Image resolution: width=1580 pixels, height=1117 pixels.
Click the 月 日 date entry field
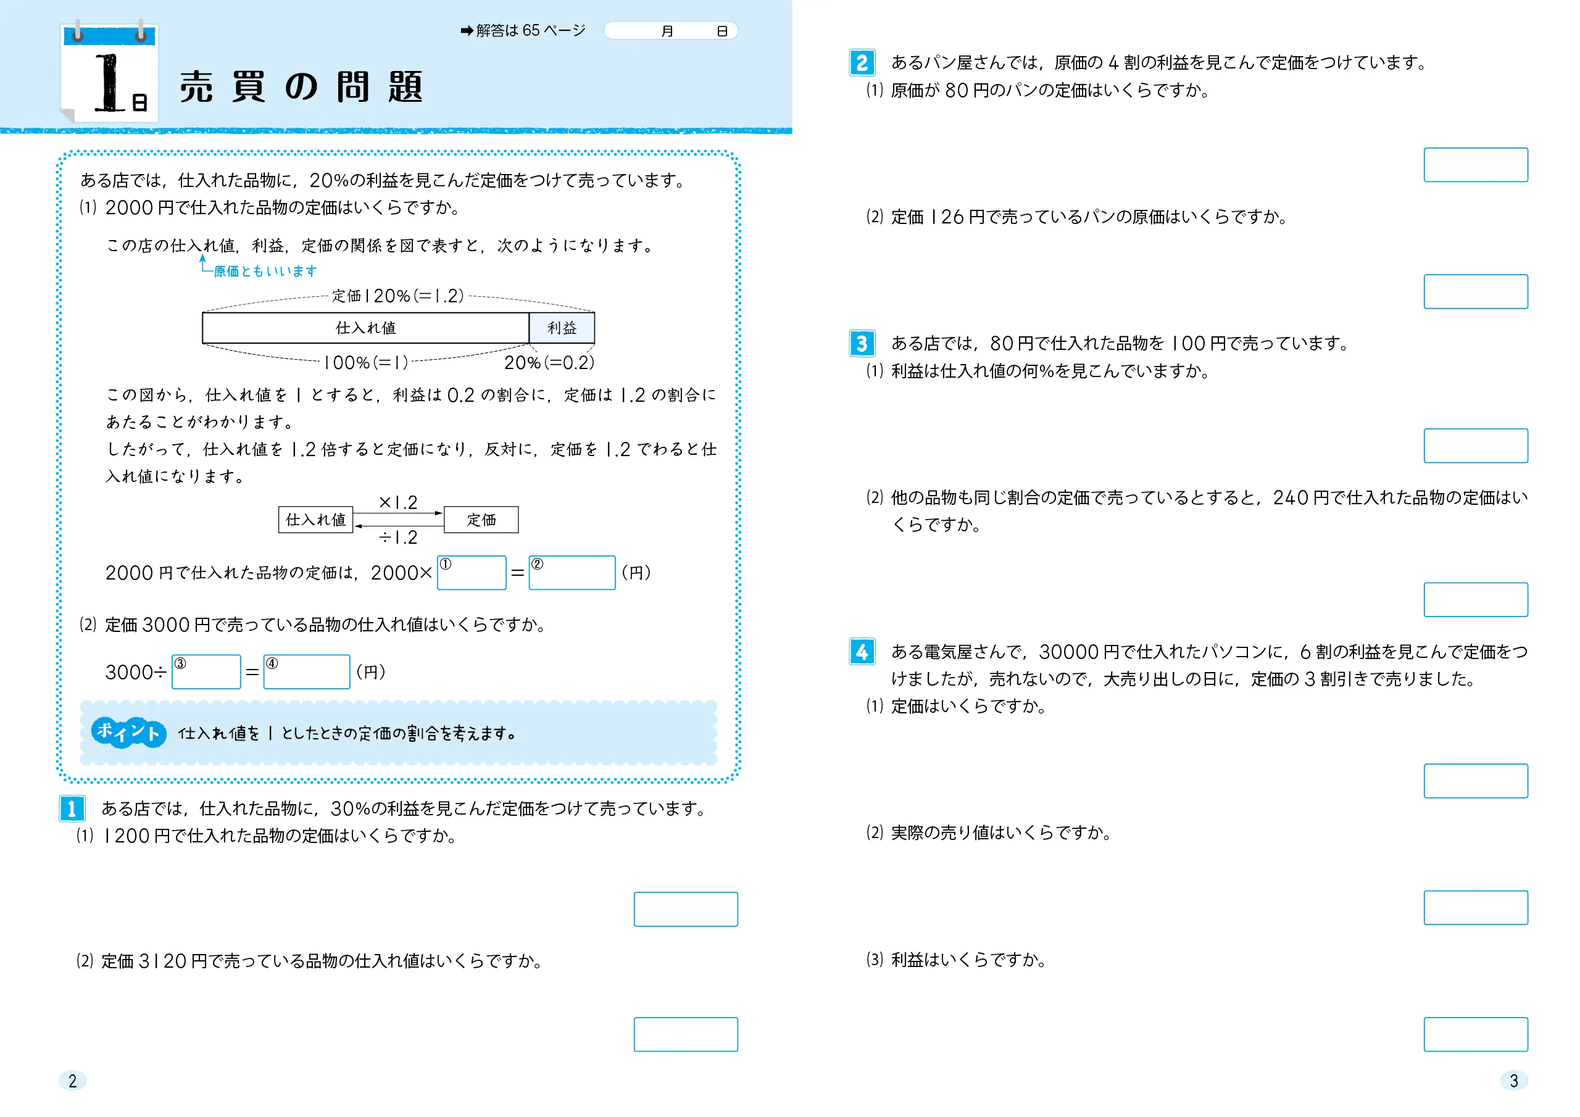[671, 31]
